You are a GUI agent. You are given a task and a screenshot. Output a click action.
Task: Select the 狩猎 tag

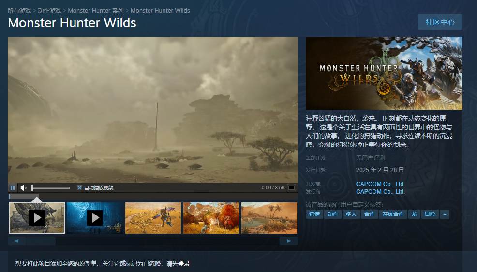(314, 214)
